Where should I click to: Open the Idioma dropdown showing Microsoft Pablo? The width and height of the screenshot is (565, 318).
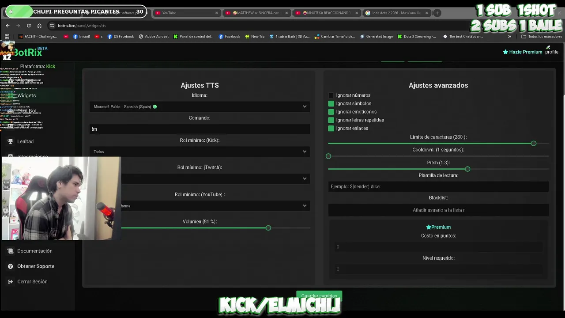200,106
